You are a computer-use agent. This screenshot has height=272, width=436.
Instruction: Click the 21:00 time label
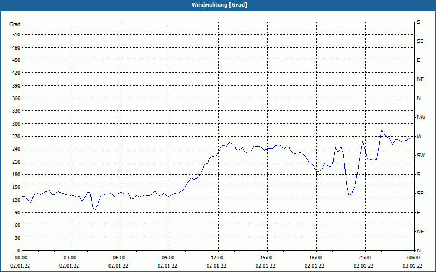coord(365,258)
